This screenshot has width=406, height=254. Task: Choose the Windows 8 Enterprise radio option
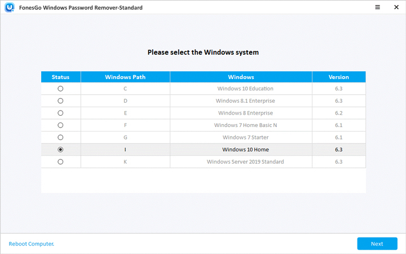(x=60, y=113)
